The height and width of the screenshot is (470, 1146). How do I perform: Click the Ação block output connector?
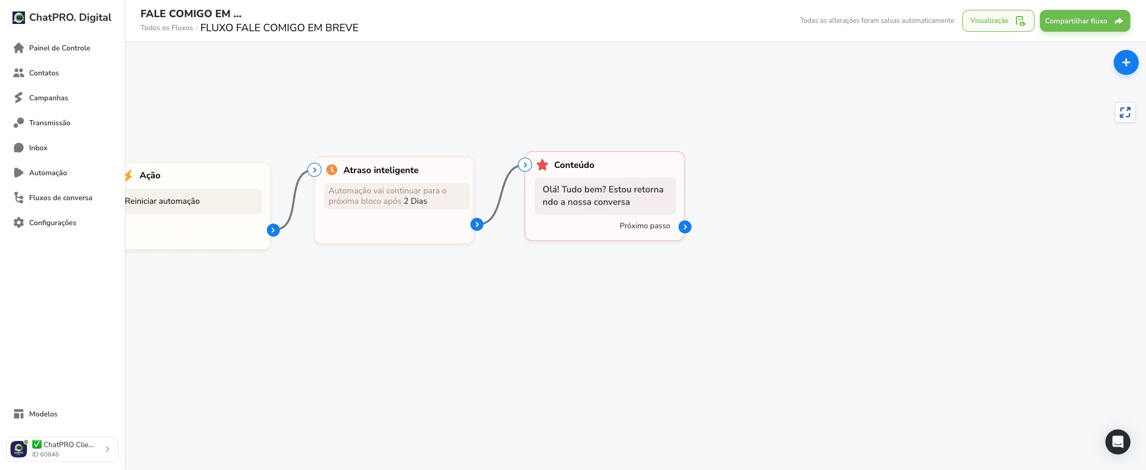273,230
